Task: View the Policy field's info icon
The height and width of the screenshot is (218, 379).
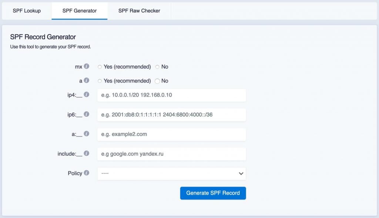Action: click(87, 173)
